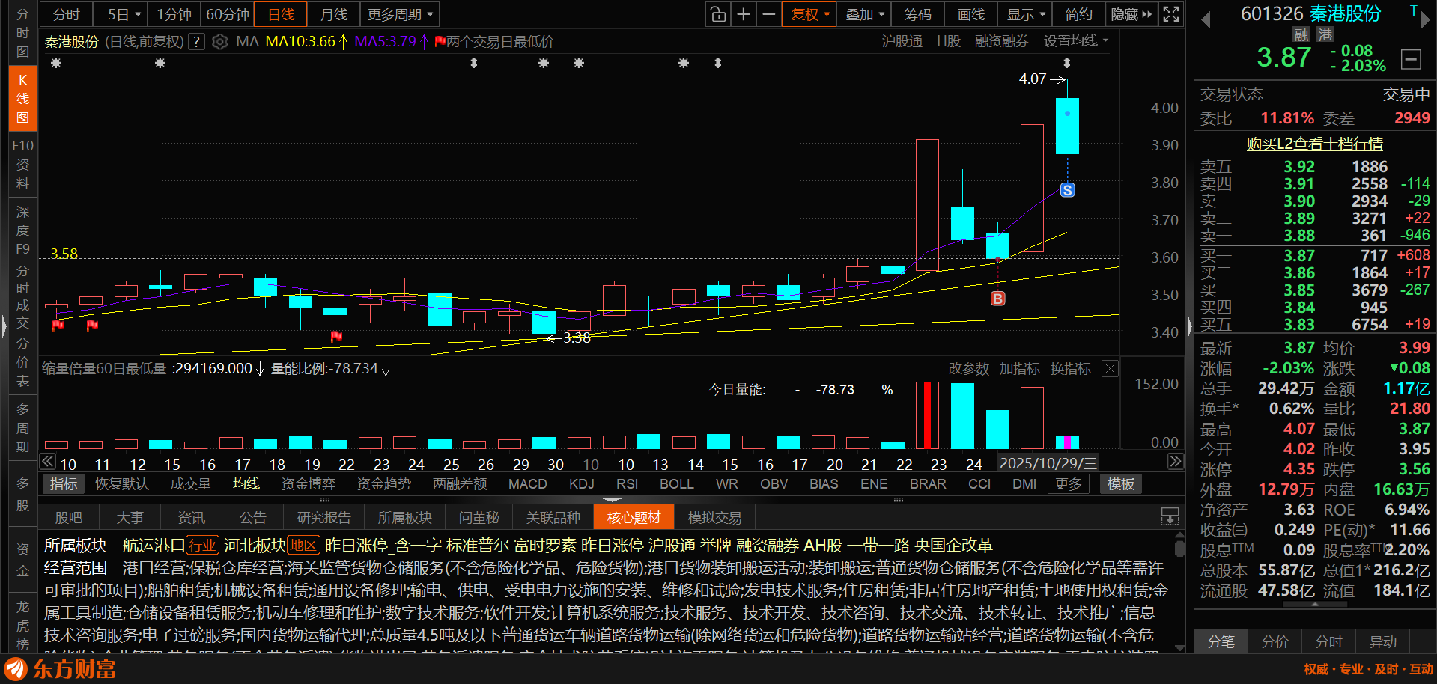Click 更多 to show more indicators

(1069, 484)
